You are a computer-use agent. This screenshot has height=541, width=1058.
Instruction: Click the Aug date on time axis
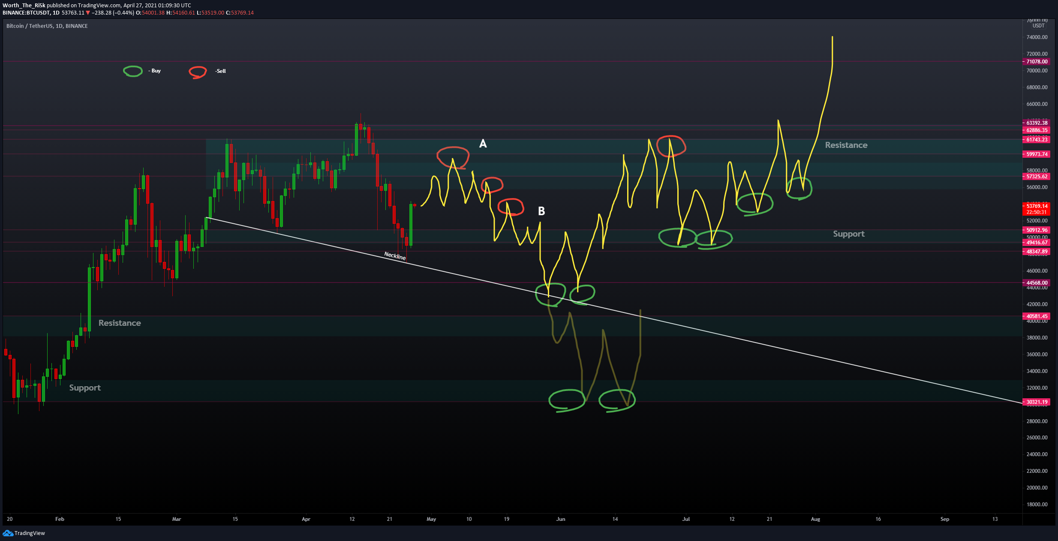[815, 519]
